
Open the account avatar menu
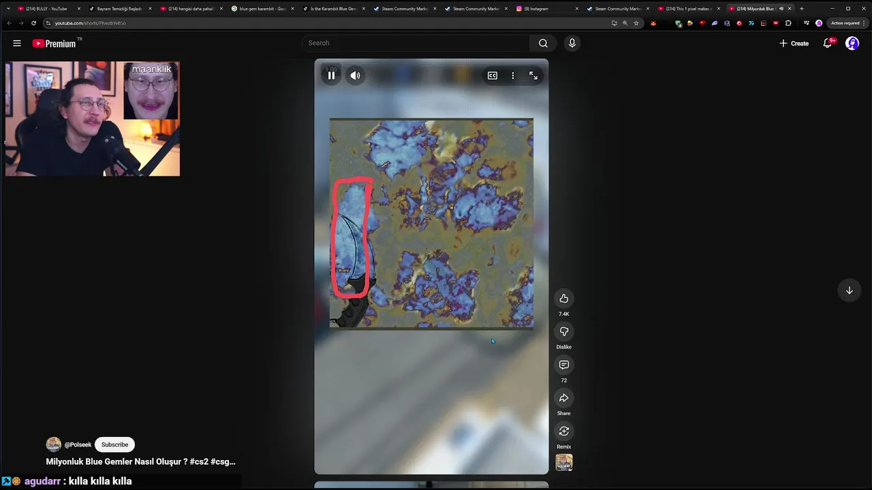point(852,43)
